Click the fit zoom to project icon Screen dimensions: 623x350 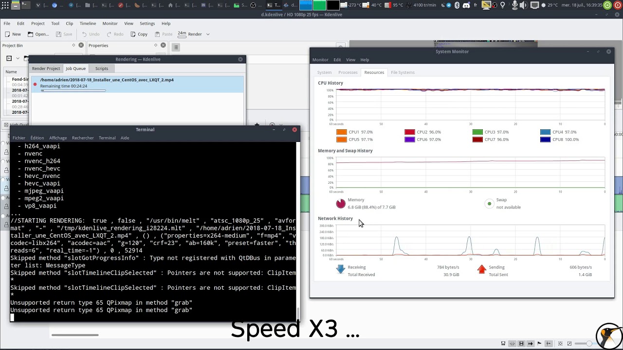click(x=561, y=344)
